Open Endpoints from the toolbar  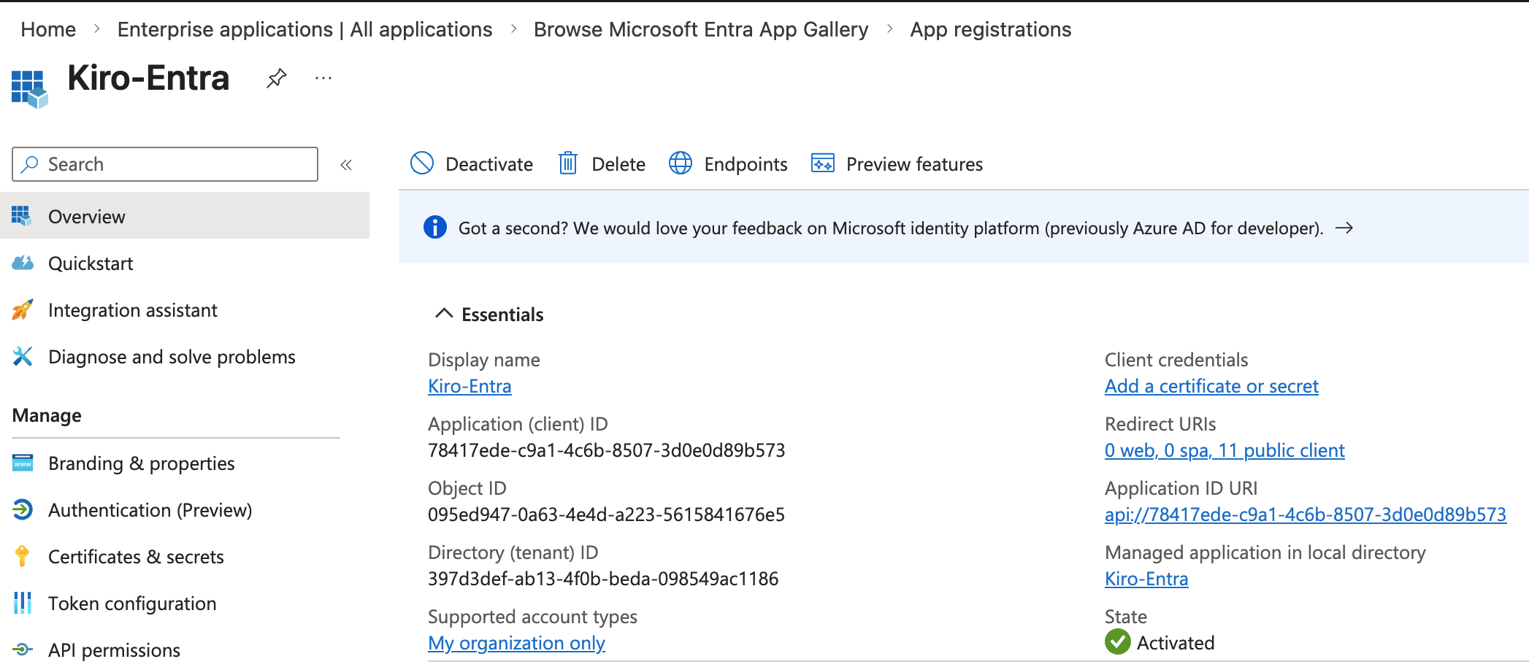click(728, 164)
